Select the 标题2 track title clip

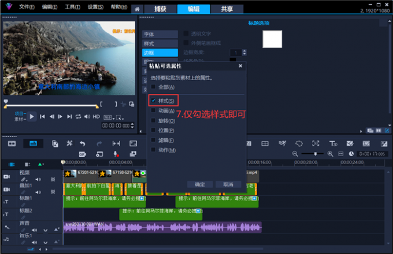coord(161,214)
